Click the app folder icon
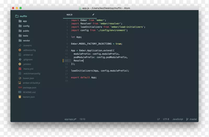This screenshot has height=137, width=209. (20, 21)
